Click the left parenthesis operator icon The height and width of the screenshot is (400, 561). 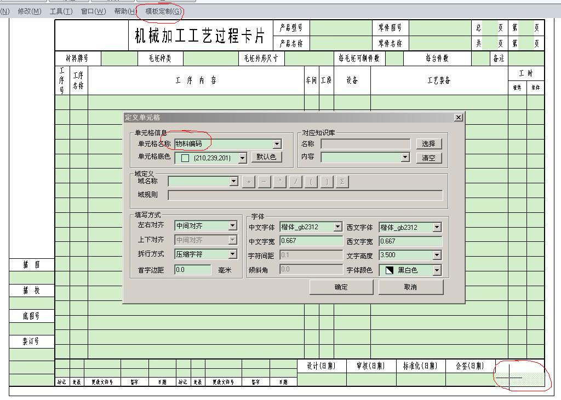(x=310, y=181)
